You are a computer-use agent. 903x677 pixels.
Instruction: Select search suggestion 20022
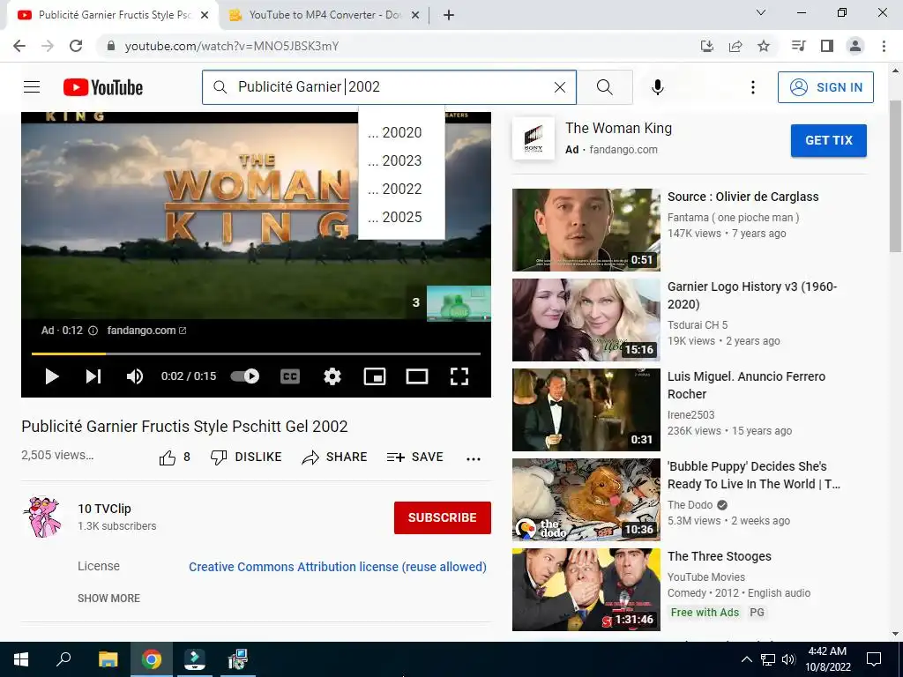[401, 189]
